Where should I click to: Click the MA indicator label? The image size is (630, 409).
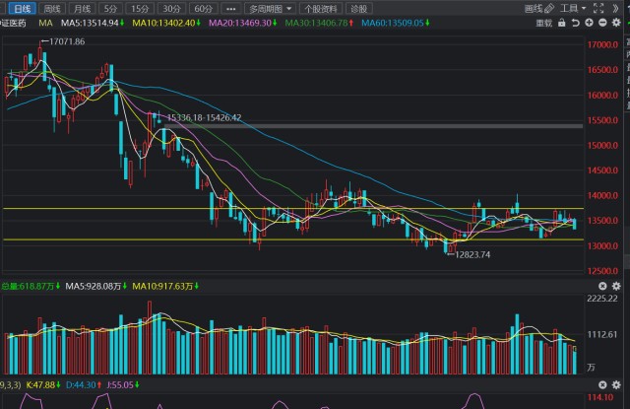(x=45, y=22)
